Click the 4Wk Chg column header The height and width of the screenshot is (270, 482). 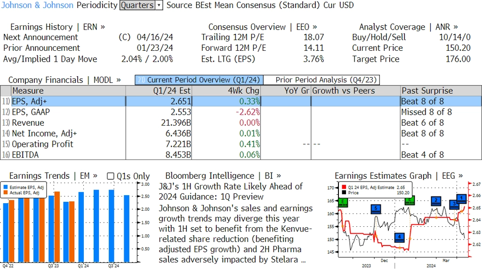[x=226, y=91]
